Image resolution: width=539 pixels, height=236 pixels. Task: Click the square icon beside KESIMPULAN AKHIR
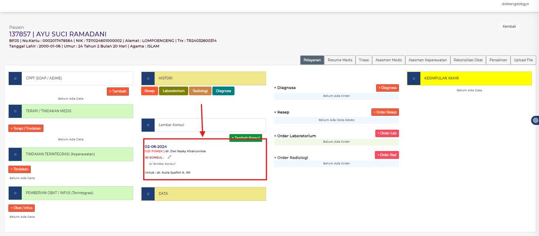point(414,78)
